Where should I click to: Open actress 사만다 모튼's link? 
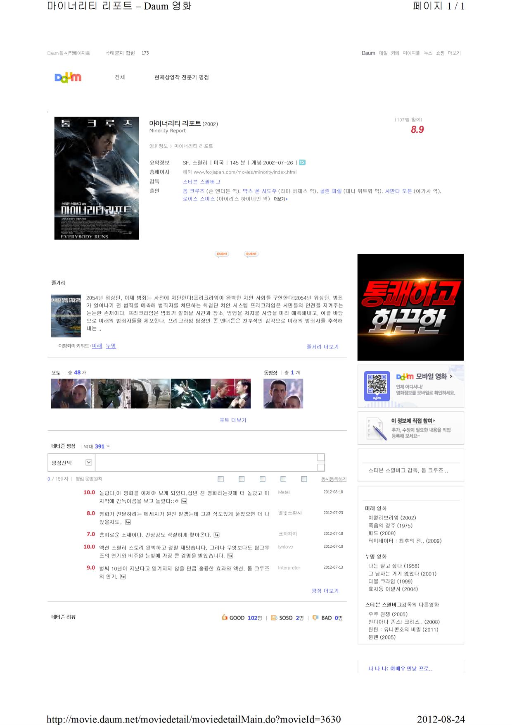tap(398, 191)
